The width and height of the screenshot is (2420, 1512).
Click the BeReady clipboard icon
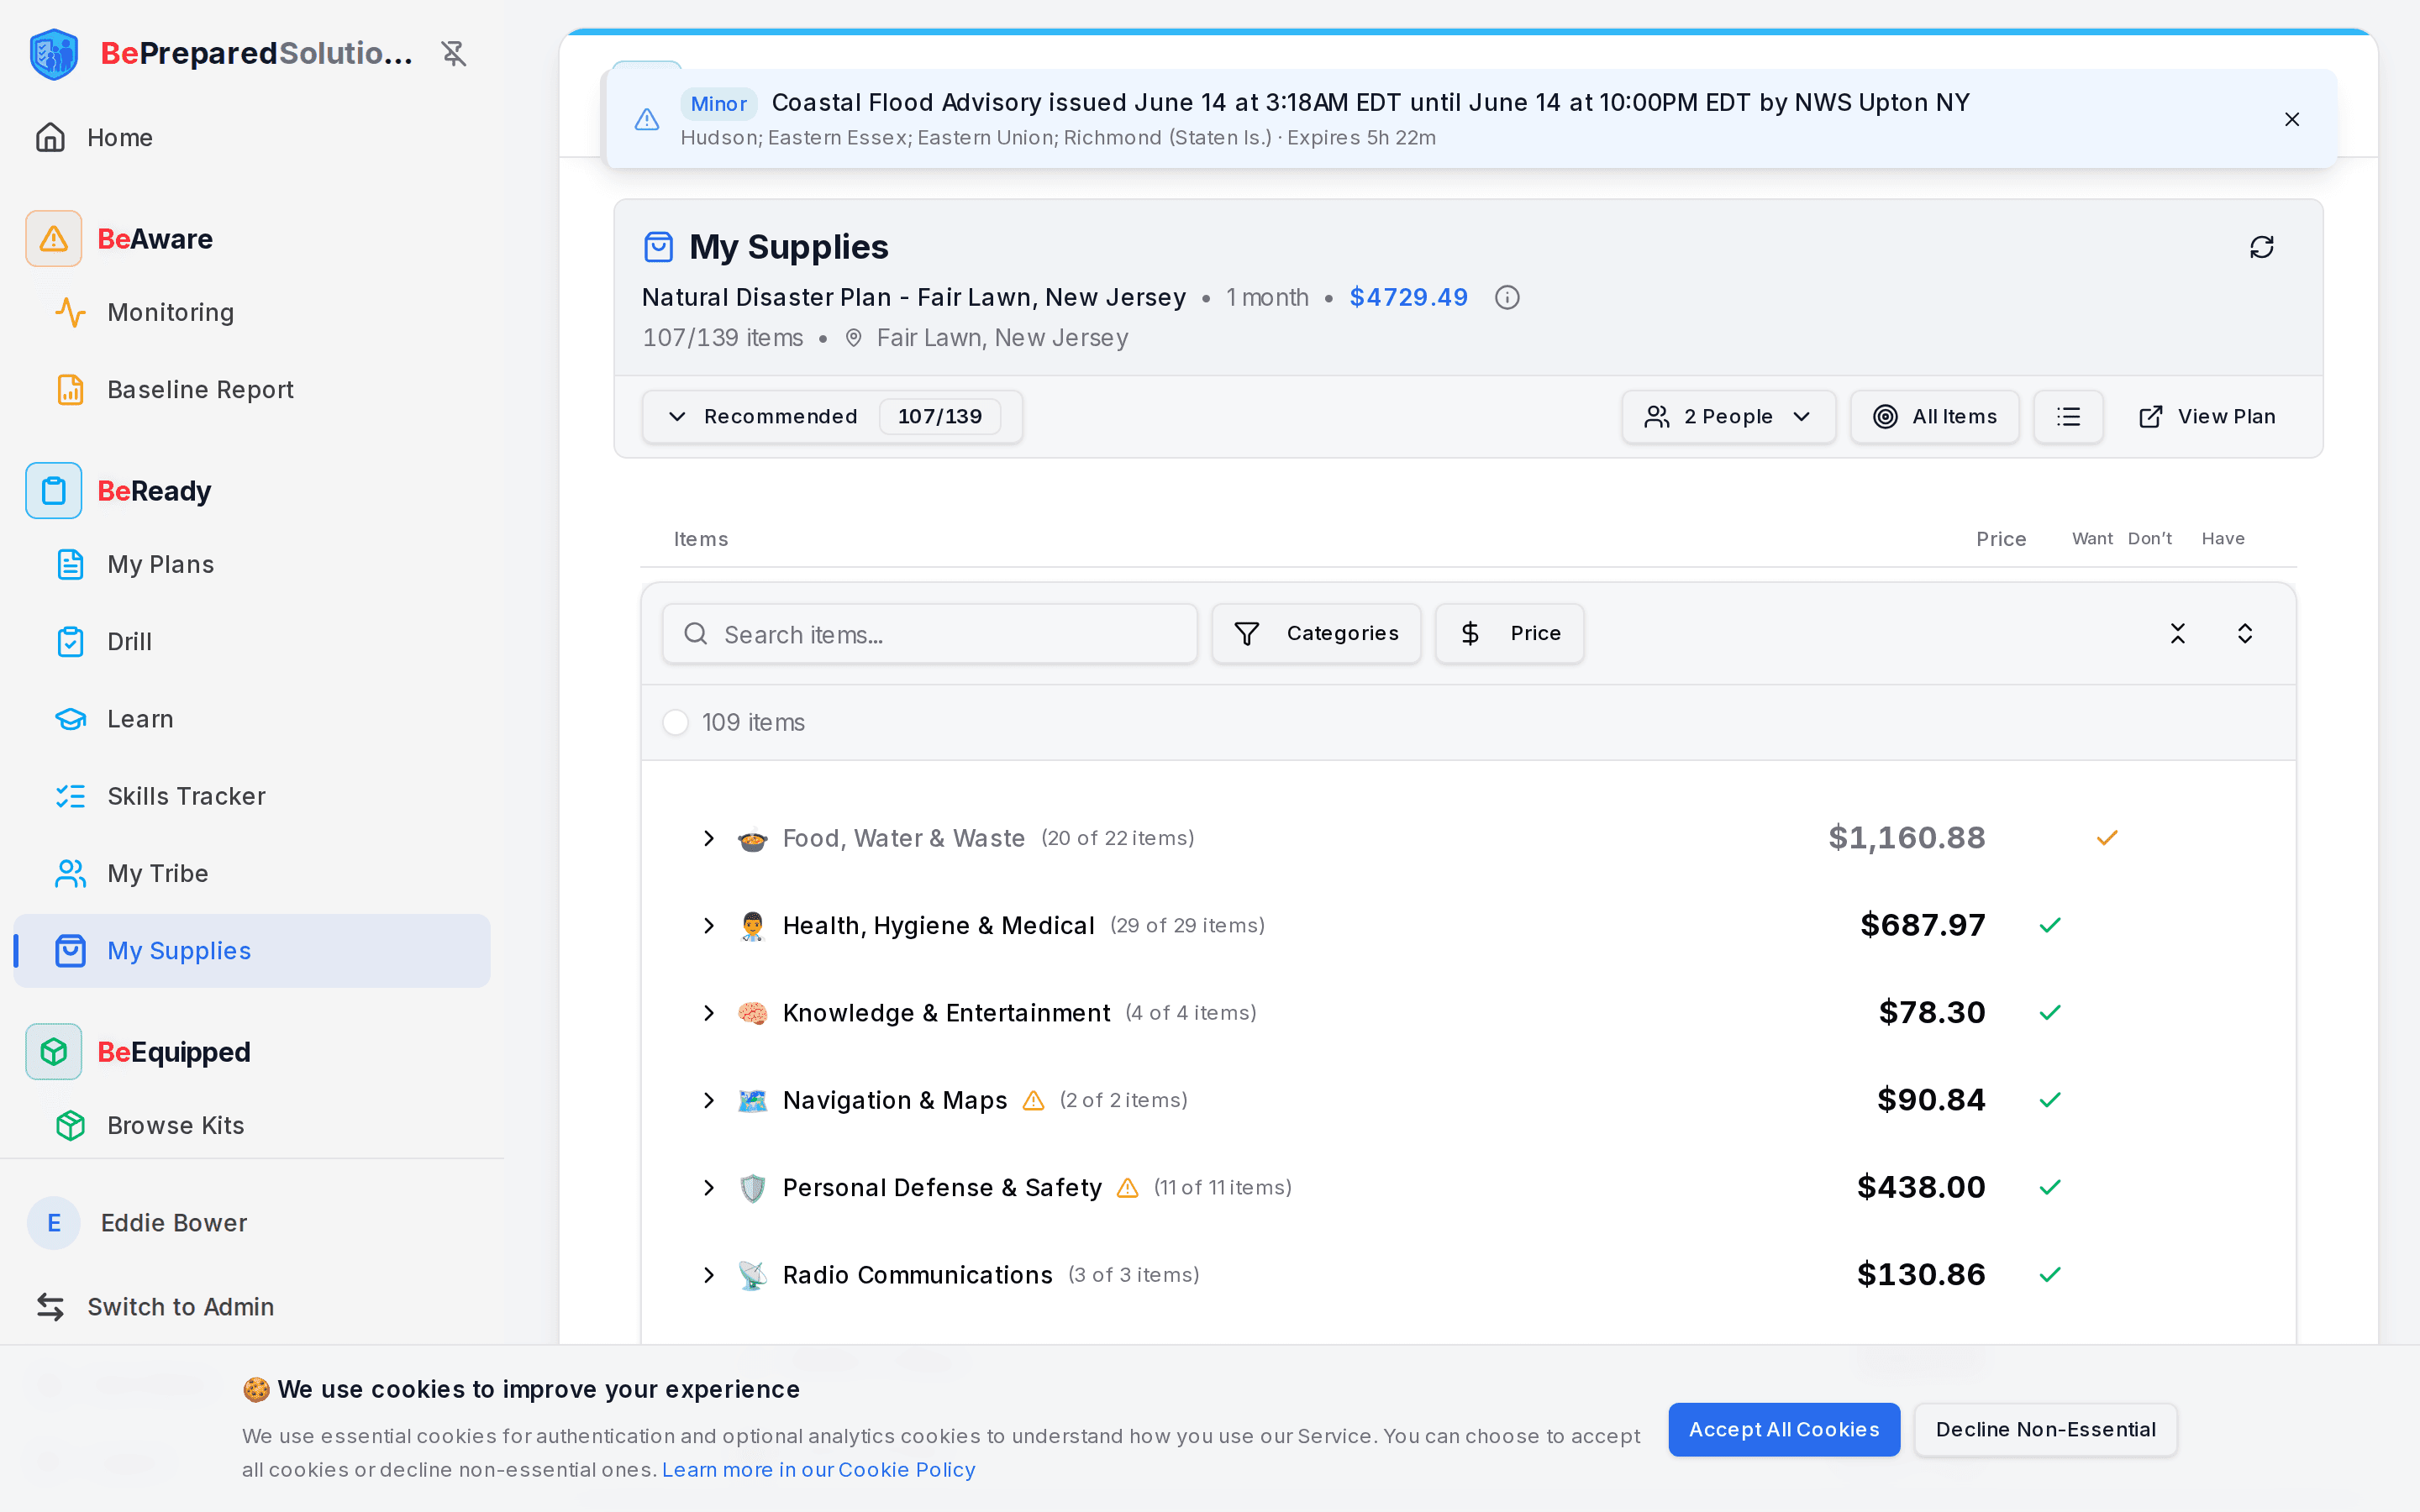click(54, 491)
